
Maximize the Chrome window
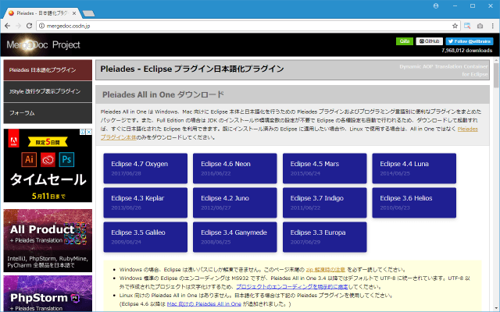[x=473, y=5]
